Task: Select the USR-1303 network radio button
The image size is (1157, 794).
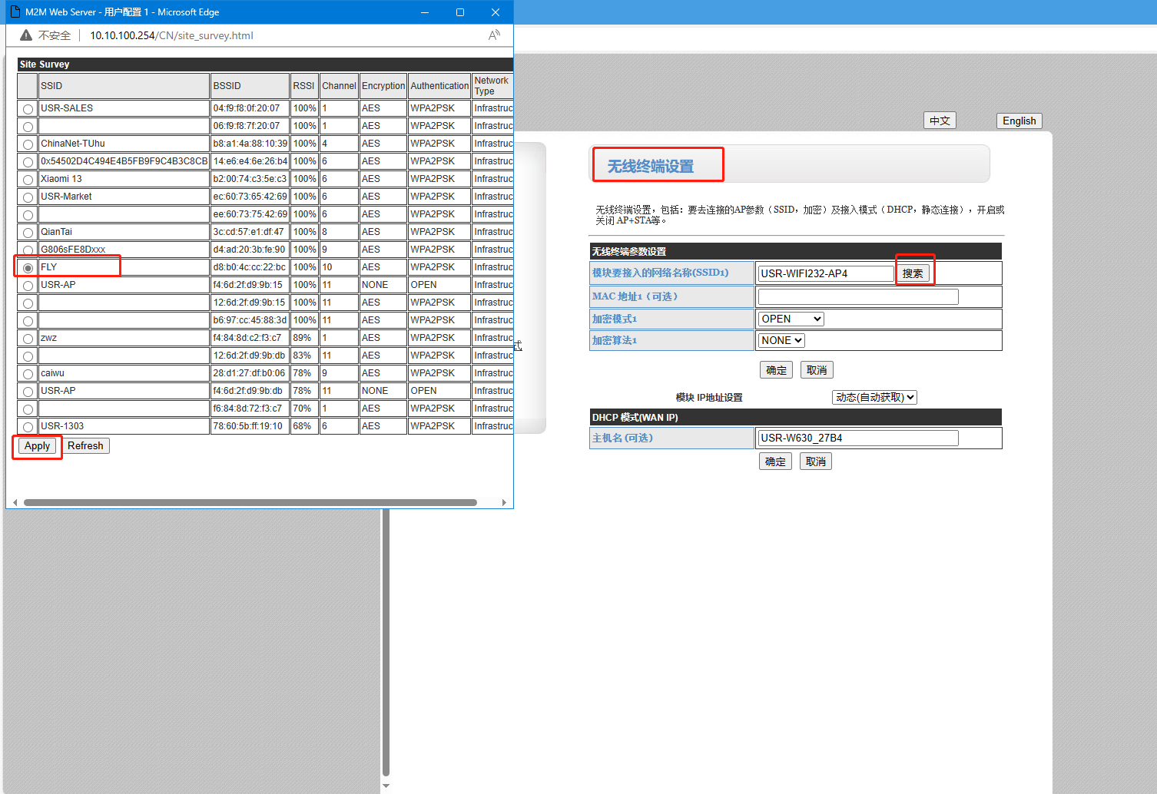Action: coord(28,427)
